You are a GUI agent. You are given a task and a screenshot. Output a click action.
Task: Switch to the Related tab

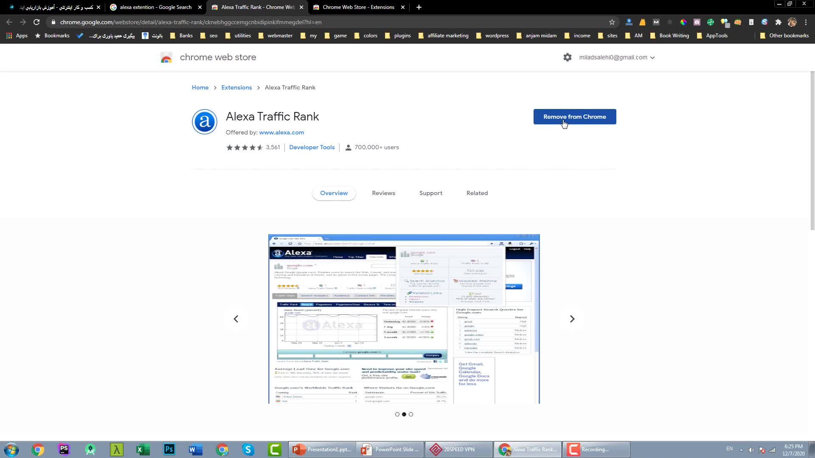pos(477,193)
